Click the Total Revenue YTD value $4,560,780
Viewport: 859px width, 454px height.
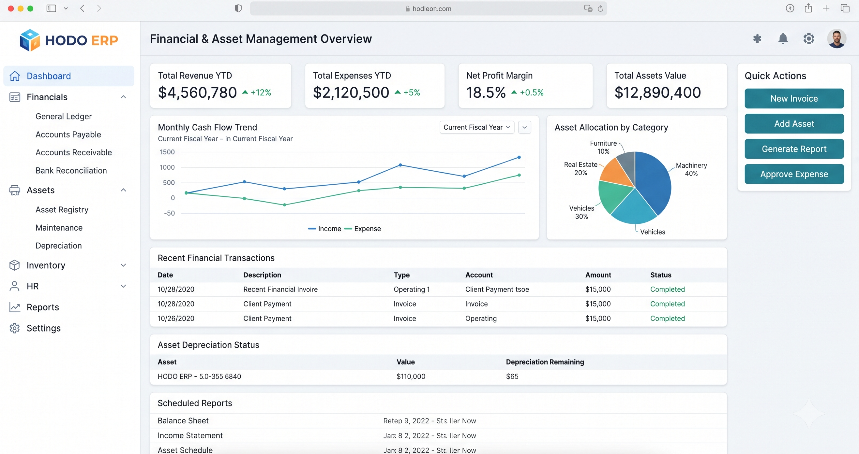[x=197, y=92]
